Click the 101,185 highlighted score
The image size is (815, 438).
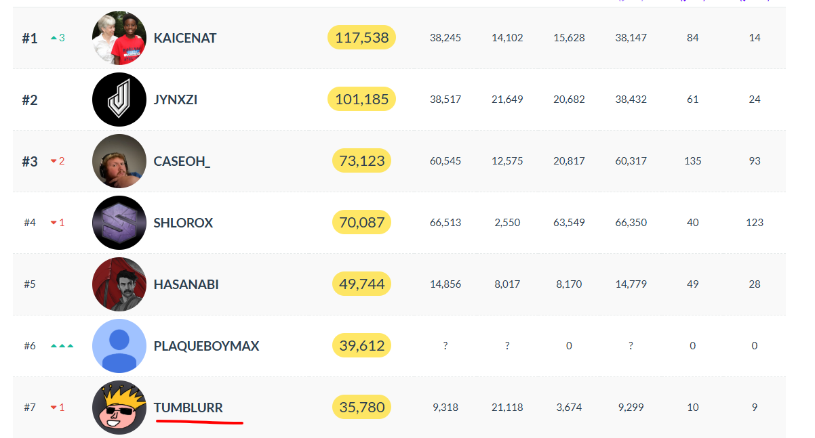[x=361, y=100]
